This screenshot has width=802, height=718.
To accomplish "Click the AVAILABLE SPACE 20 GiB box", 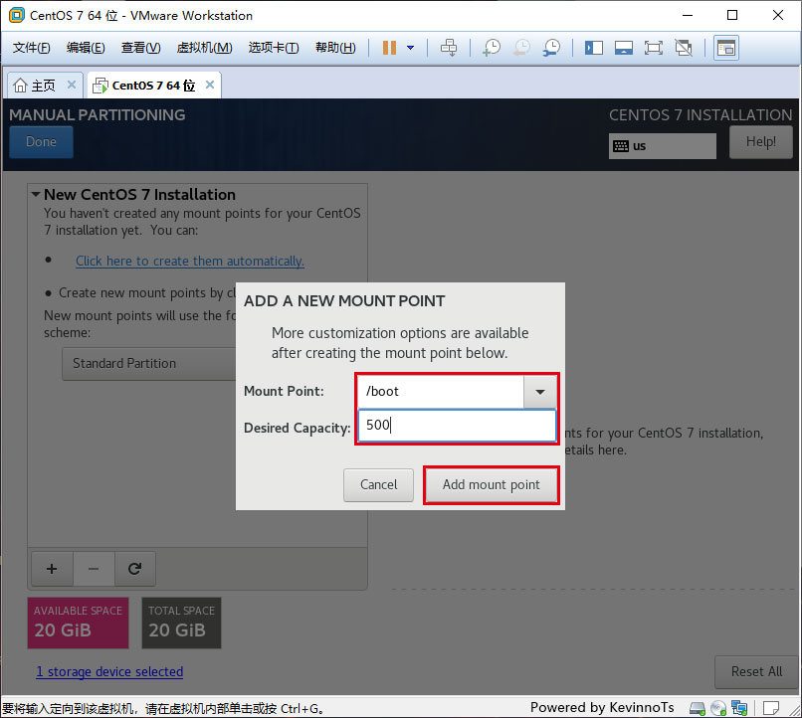I will pos(78,623).
